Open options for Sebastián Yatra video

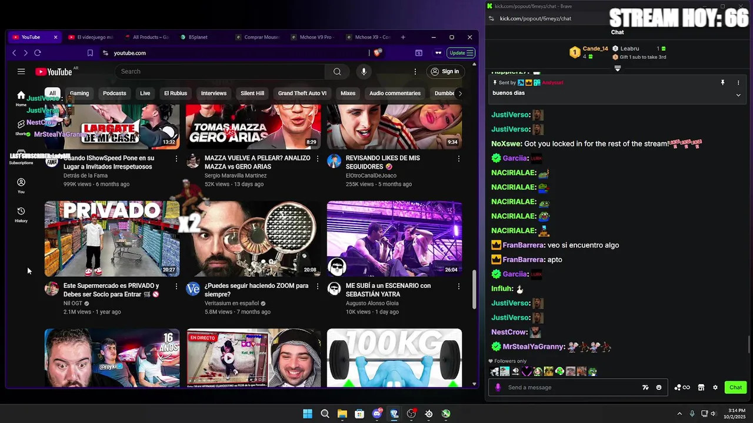[x=459, y=286]
